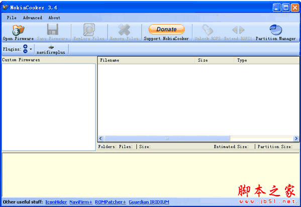
Task: Click the Partition Size status label
Action: pyautogui.click(x=275, y=147)
